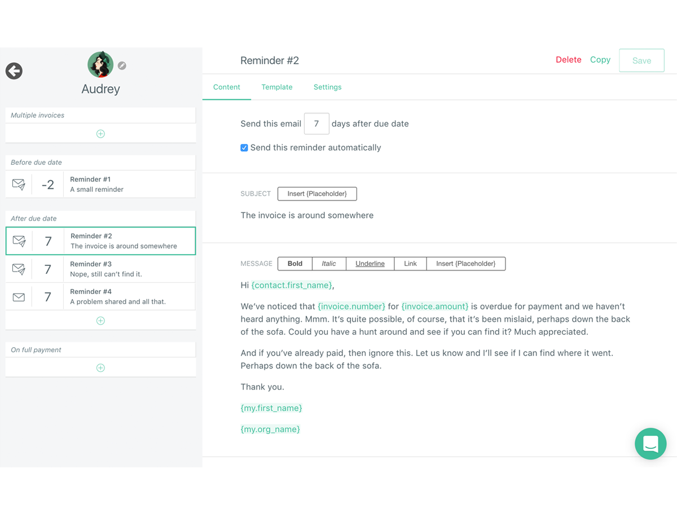Click the plus icon under After due date
The width and height of the screenshot is (677, 508).
click(100, 320)
